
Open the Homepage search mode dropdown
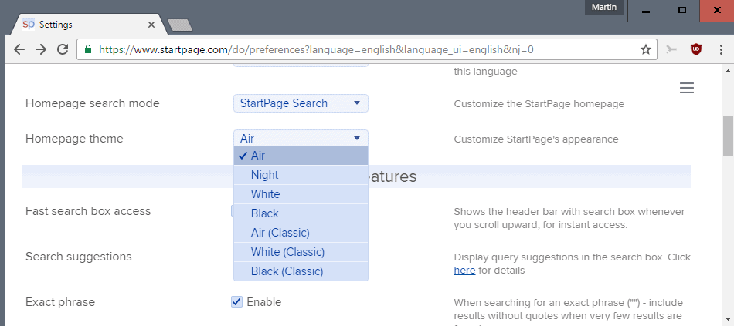[301, 103]
